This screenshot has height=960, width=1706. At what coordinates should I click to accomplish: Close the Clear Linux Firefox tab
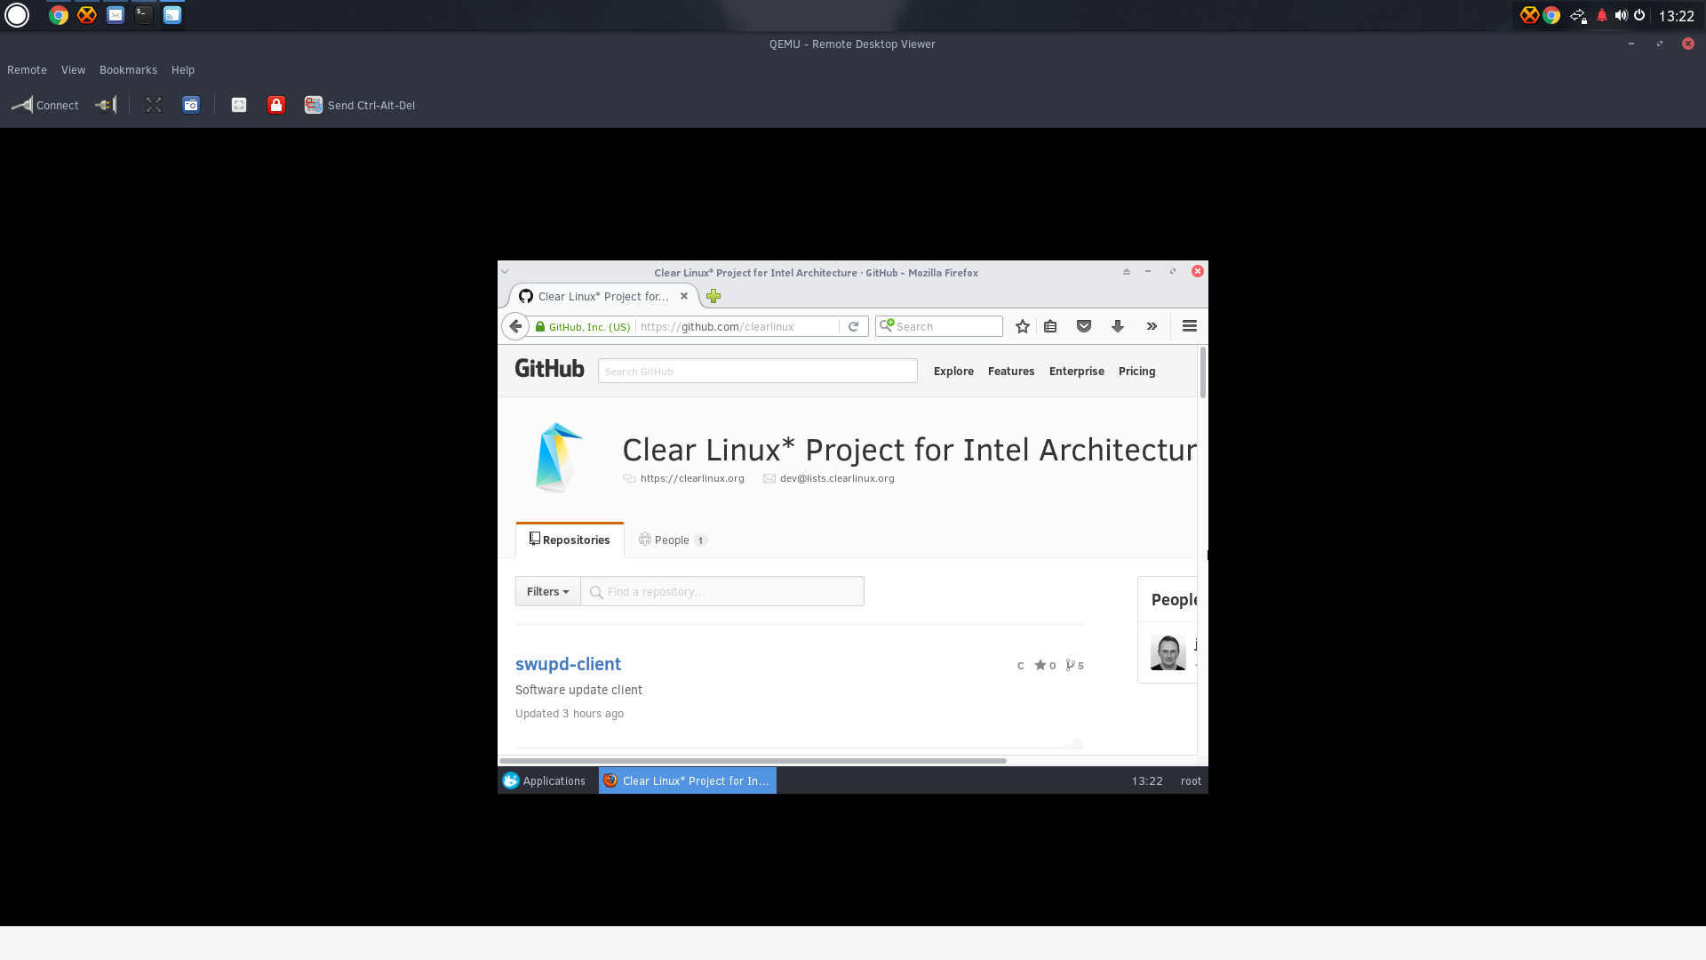pyautogui.click(x=684, y=297)
